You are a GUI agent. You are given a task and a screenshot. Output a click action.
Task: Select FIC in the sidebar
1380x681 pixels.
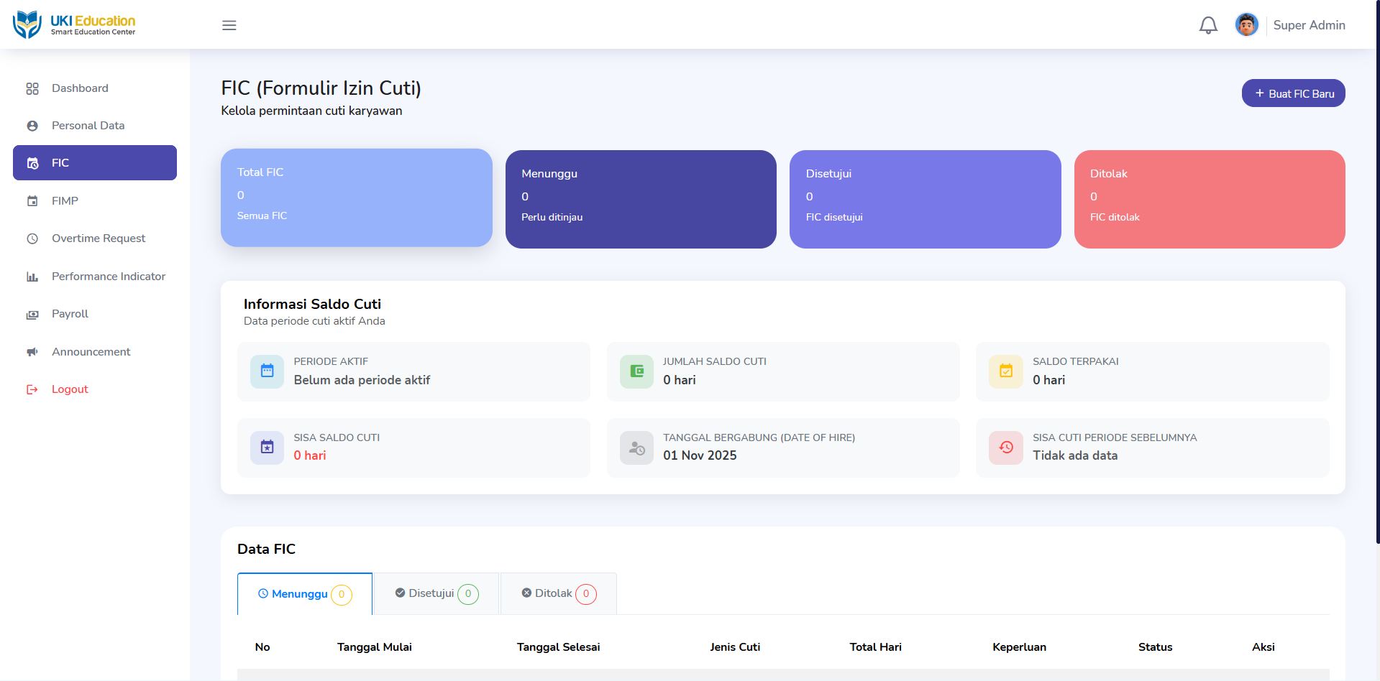click(95, 163)
